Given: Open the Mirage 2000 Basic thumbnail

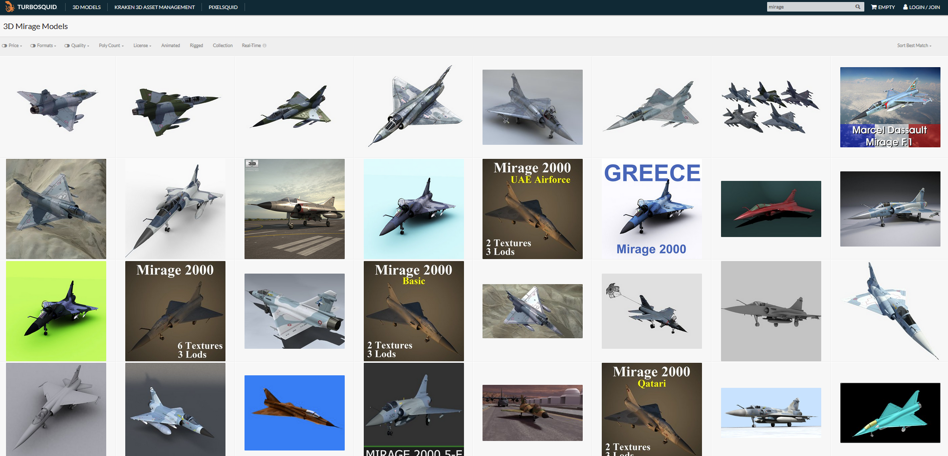Looking at the screenshot, I should coord(414,311).
